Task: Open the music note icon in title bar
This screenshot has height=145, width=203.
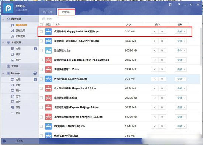Action: pos(170,5)
